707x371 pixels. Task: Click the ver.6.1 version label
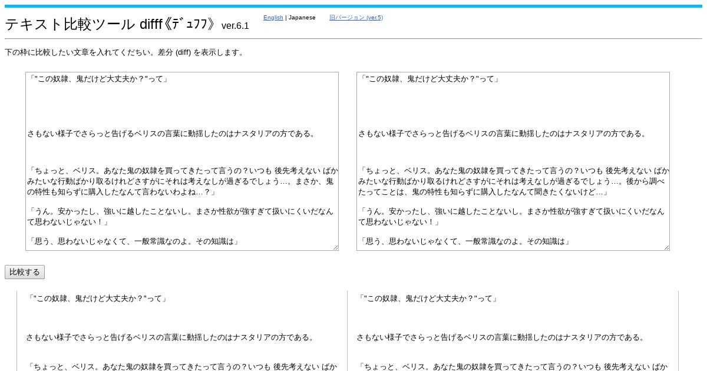point(235,26)
